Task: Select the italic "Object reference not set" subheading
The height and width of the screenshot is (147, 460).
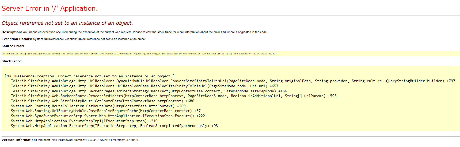Action: coord(67,23)
